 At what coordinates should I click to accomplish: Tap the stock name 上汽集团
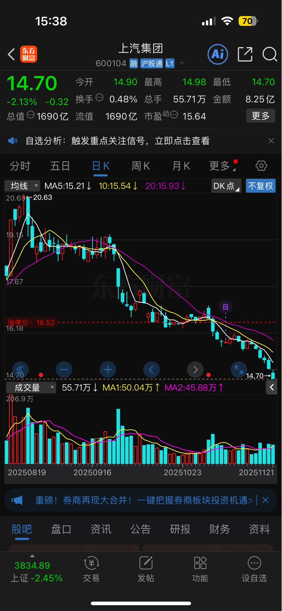point(140,48)
